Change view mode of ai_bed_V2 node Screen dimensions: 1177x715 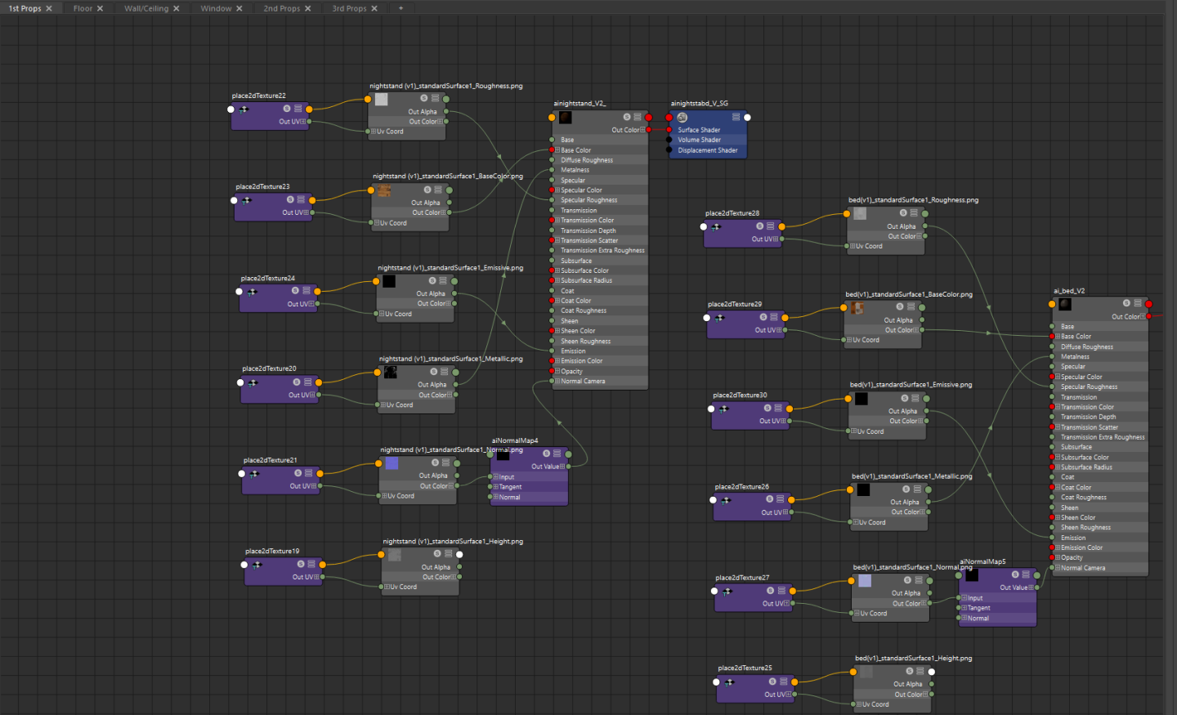(x=1138, y=303)
